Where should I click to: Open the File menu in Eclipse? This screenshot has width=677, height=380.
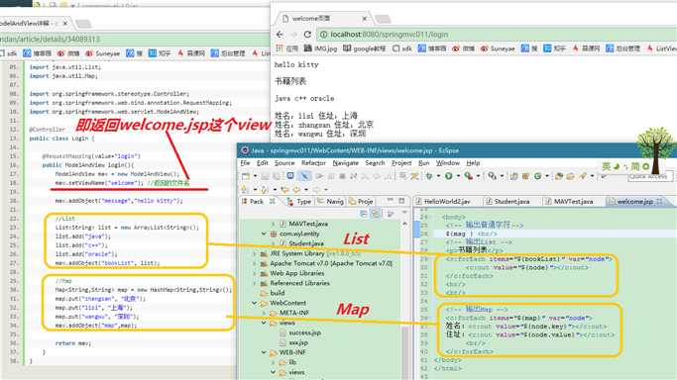coord(245,163)
